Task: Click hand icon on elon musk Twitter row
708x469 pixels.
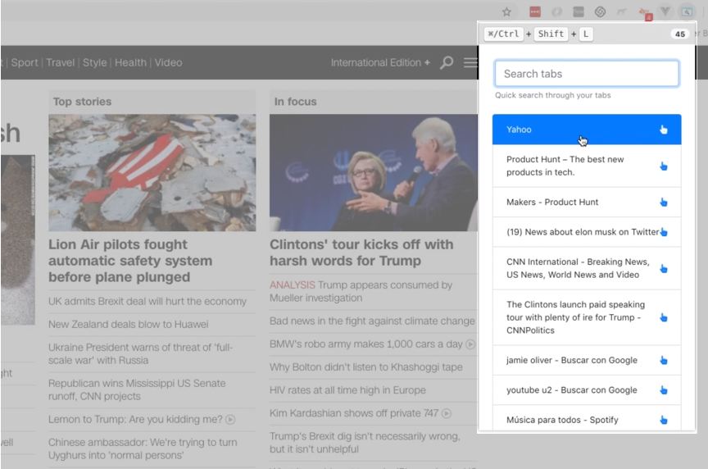Action: click(x=663, y=232)
